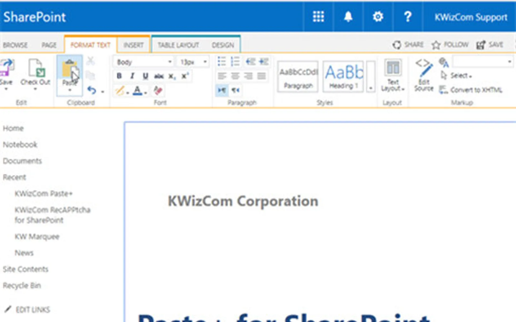The image size is (516, 322).
Task: Expand the Paste options arrow
Action: pos(70,90)
